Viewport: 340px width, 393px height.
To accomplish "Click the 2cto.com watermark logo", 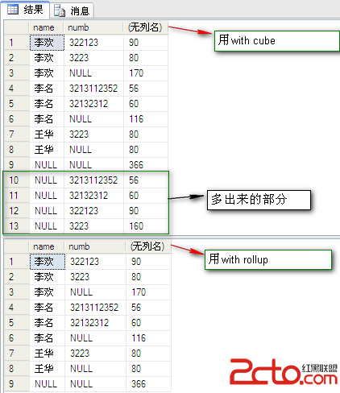I will point(283,372).
